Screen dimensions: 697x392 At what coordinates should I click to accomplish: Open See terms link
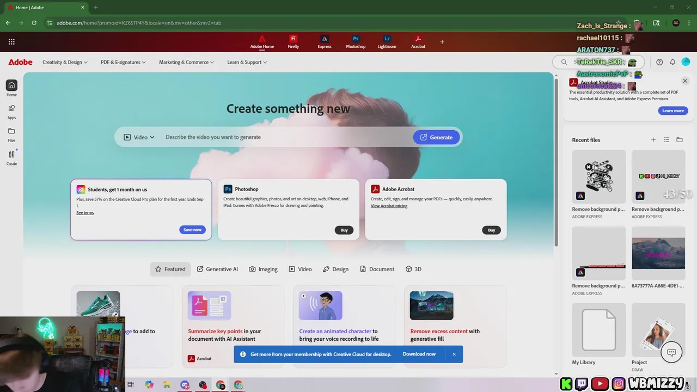tap(85, 212)
